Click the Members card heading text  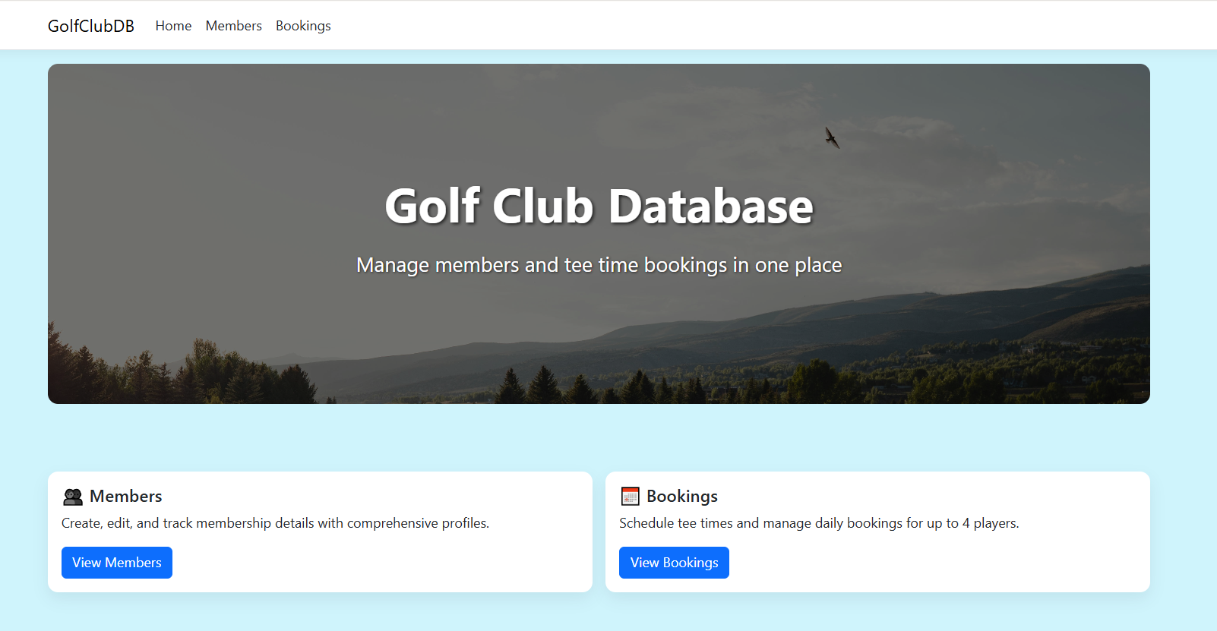coord(126,497)
